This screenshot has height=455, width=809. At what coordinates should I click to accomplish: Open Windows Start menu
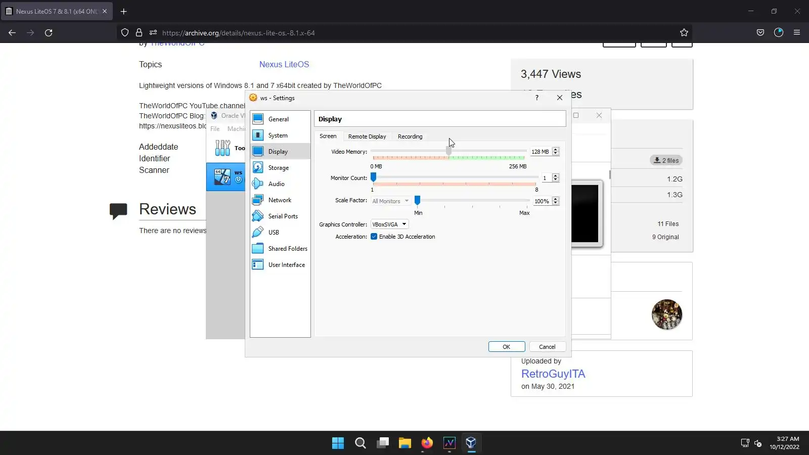338,443
